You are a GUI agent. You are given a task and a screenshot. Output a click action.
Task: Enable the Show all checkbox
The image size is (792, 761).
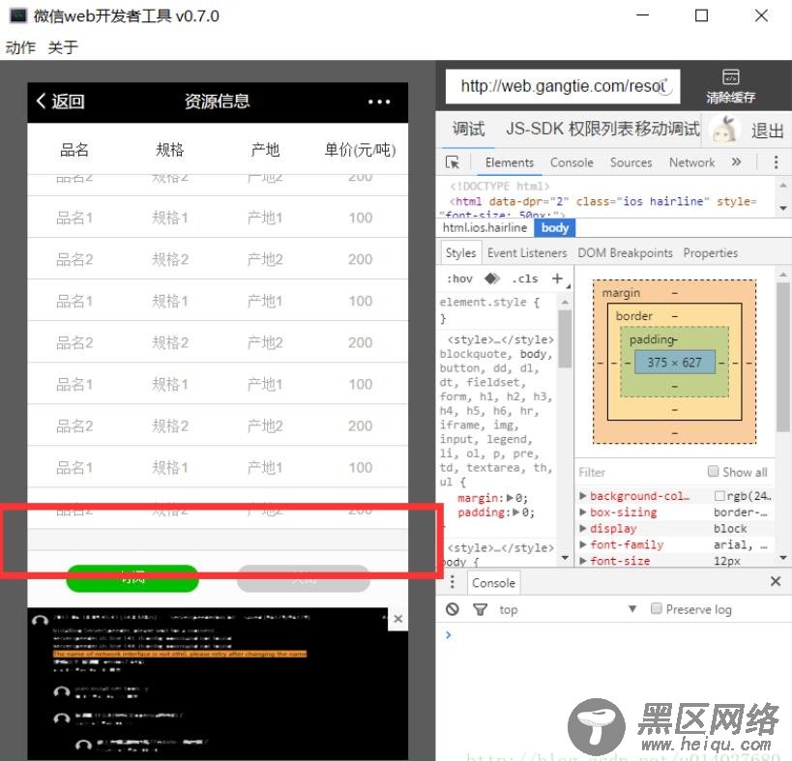[713, 471]
